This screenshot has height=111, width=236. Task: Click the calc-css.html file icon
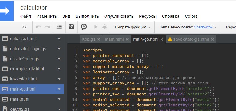pyautogui.click(x=5, y=39)
